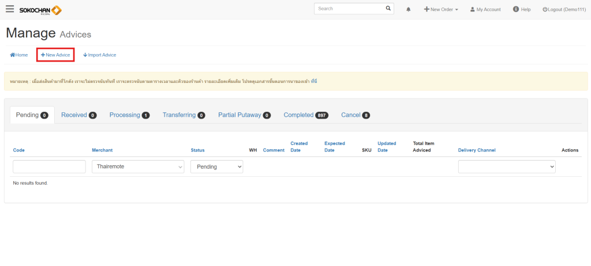Sort the table by Created Date
The height and width of the screenshot is (266, 591).
point(299,147)
